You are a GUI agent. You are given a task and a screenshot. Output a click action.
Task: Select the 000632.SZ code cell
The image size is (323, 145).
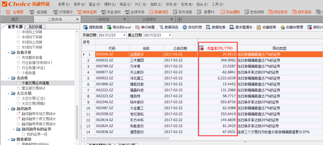click(112, 60)
